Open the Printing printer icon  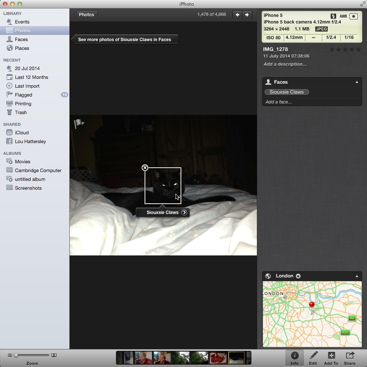click(x=10, y=104)
